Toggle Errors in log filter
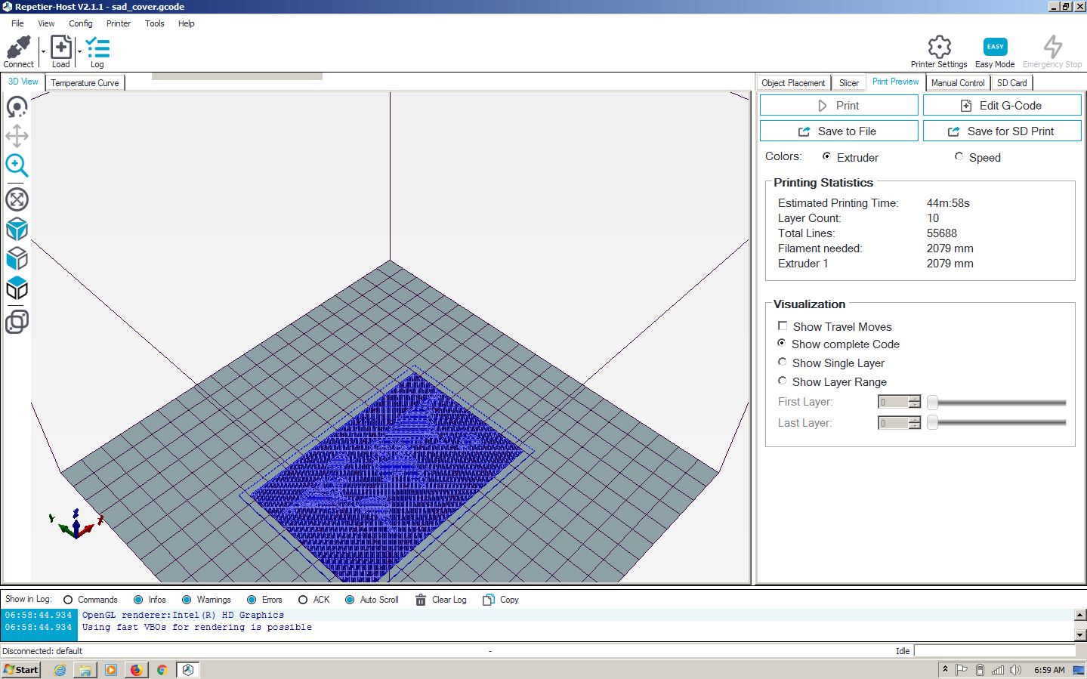This screenshot has width=1087, height=679. point(252,600)
